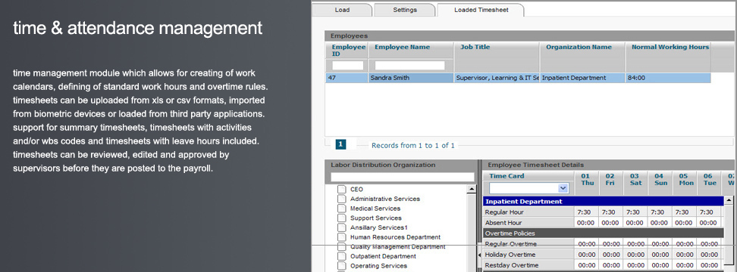This screenshot has width=737, height=272.
Task: Open the Settings tab
Action: [x=405, y=10]
